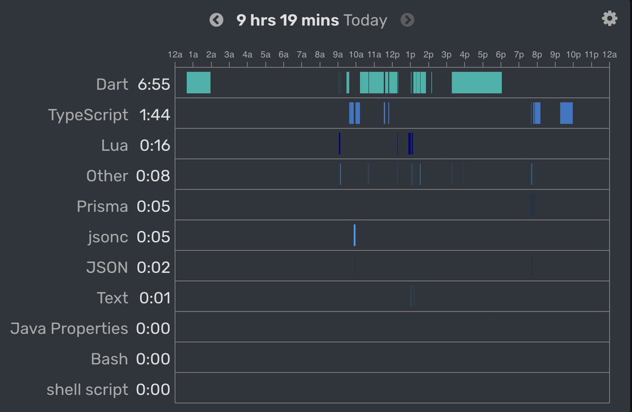Screen dimensions: 632x412
Task: Click Lua duration 0:16
Action: click(x=155, y=145)
